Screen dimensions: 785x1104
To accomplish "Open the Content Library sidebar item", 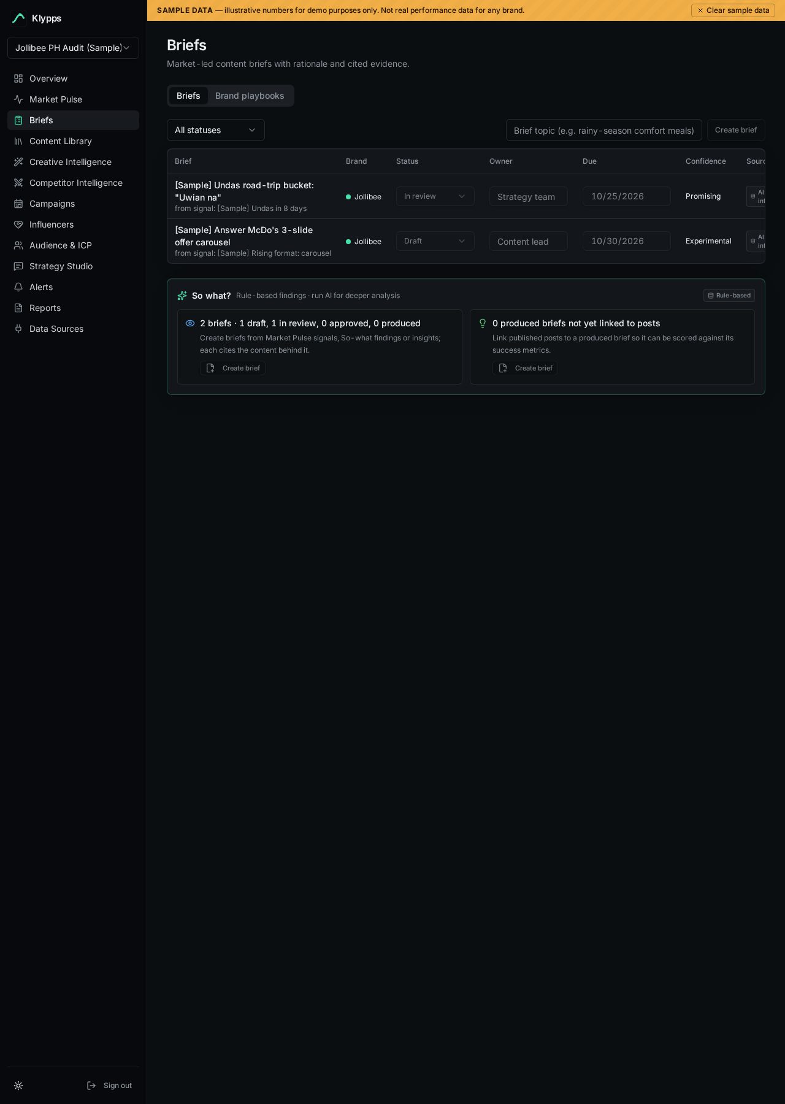I will coord(73,141).
